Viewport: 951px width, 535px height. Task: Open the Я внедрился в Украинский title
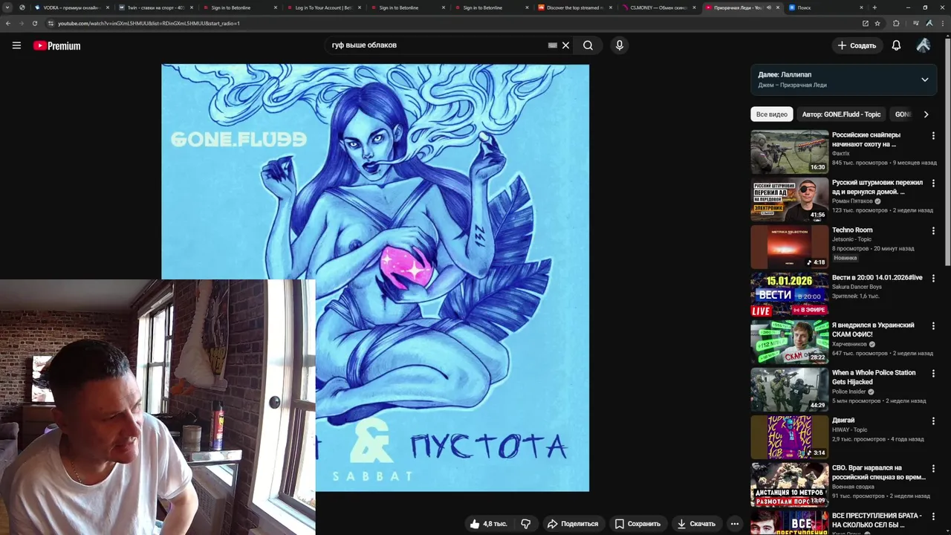873,330
